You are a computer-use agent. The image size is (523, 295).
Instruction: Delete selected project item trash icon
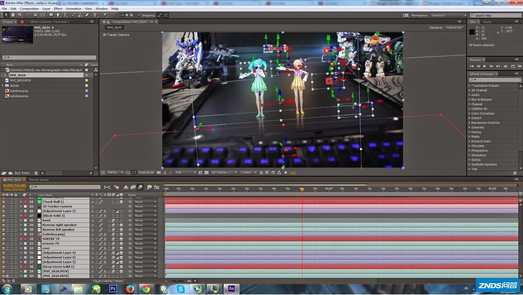[36, 173]
